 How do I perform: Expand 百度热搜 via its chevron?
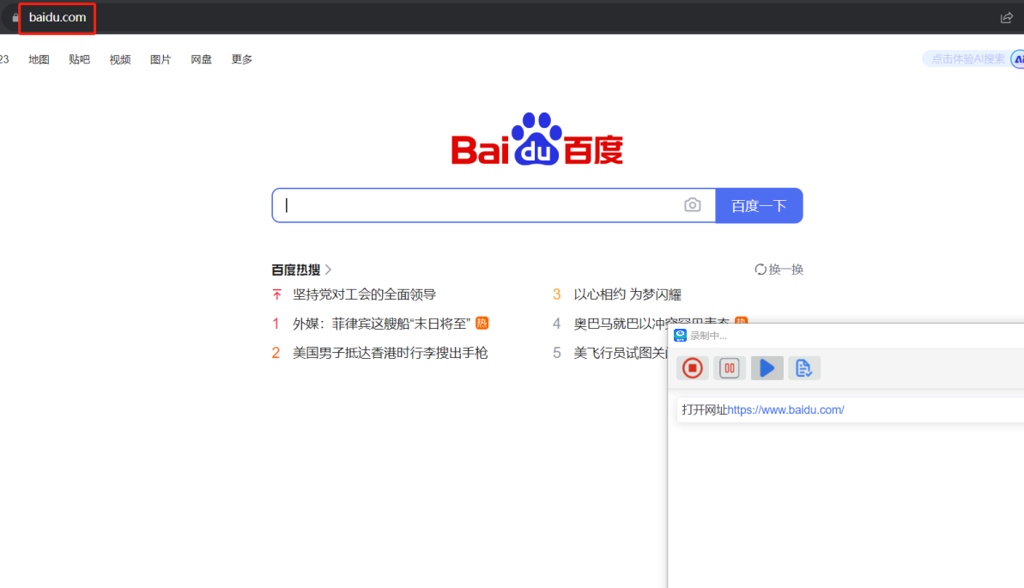pyautogui.click(x=329, y=270)
